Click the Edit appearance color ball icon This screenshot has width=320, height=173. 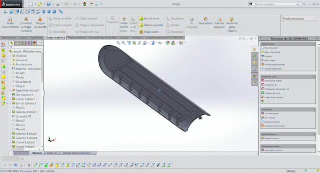[x=168, y=43]
